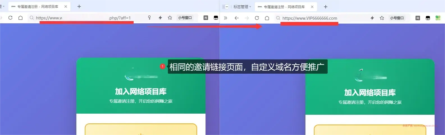Viewport: 445px width, 135px height.
Task: Click the black mask extension icon in the right window
Action: tap(428, 18)
